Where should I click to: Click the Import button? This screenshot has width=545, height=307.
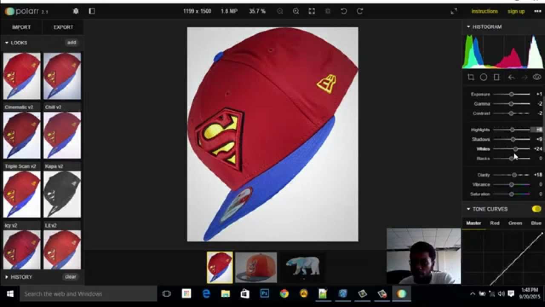pyautogui.click(x=21, y=27)
